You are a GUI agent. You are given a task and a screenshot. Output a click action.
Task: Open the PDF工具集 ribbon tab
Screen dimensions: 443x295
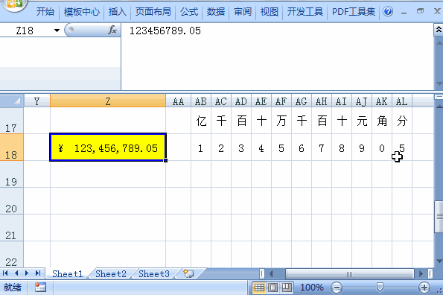click(x=354, y=12)
